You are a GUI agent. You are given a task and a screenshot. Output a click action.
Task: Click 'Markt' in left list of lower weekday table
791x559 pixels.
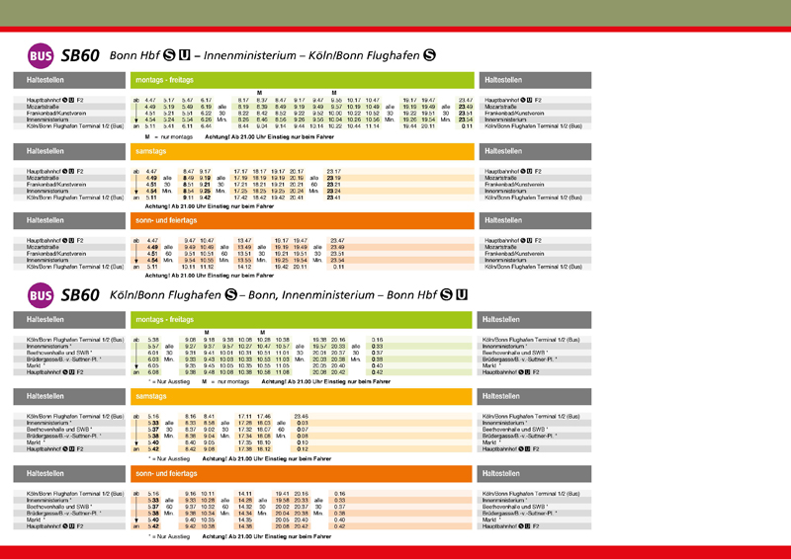pos(37,365)
